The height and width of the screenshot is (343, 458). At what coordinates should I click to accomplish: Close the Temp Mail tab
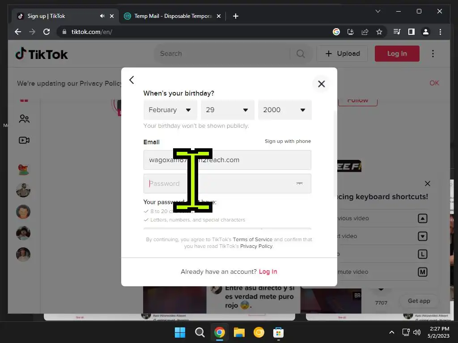tap(218, 16)
